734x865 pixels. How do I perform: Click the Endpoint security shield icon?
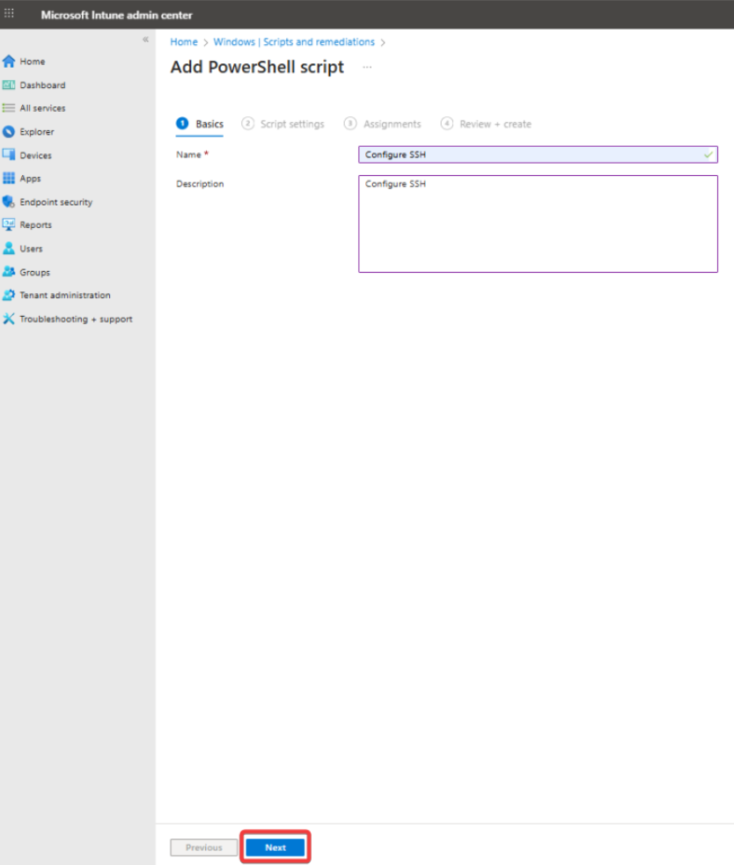click(x=10, y=202)
